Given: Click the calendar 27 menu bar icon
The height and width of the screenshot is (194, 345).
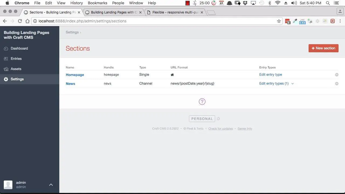Looking at the screenshot, I should click(x=222, y=3).
